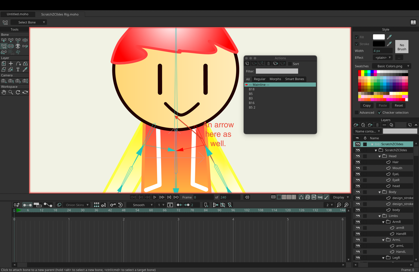Select the Transform Layer tool

[x=3, y=64]
